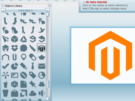Pick the Google Drive triangle icon
The image size is (135, 101).
[x=24, y=39]
